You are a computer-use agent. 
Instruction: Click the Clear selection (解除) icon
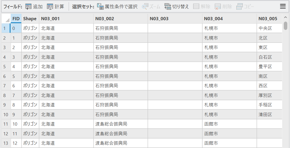(196, 6)
